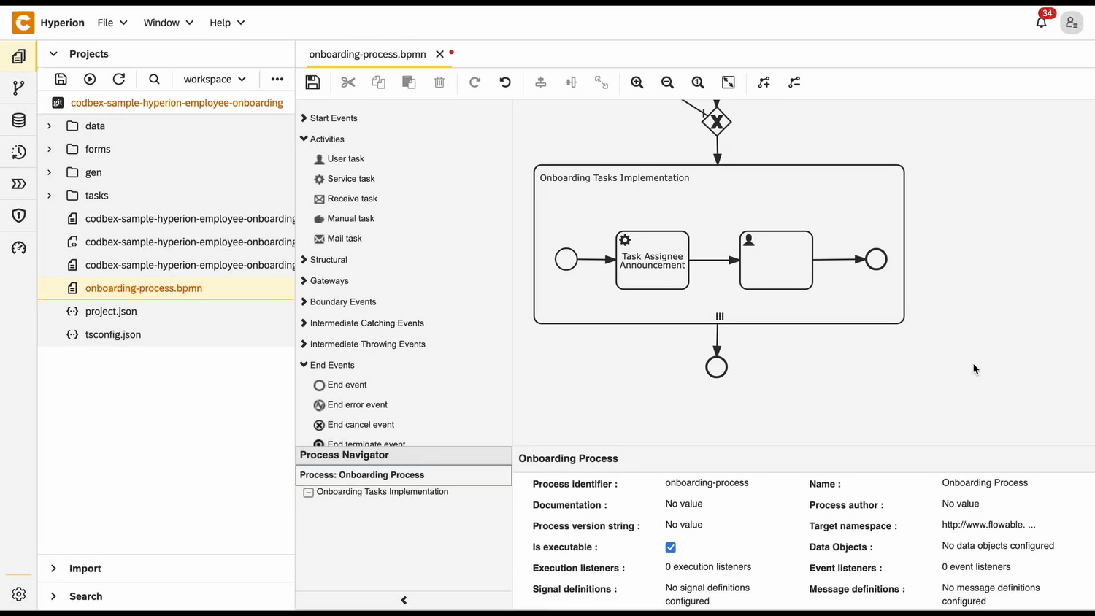This screenshot has width=1095, height=616.
Task: Save the BPMN diagram
Action: (312, 82)
